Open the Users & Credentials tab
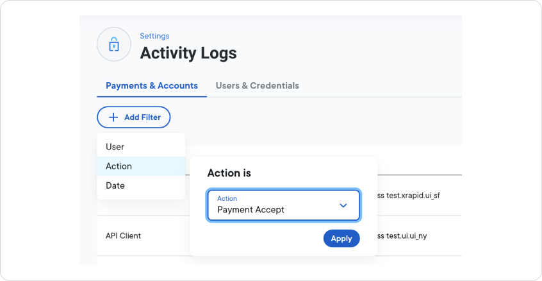Image resolution: width=542 pixels, height=281 pixels. pyautogui.click(x=257, y=85)
